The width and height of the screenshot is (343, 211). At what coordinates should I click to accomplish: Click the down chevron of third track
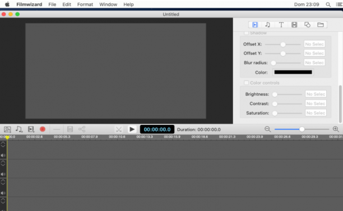pos(3,184)
